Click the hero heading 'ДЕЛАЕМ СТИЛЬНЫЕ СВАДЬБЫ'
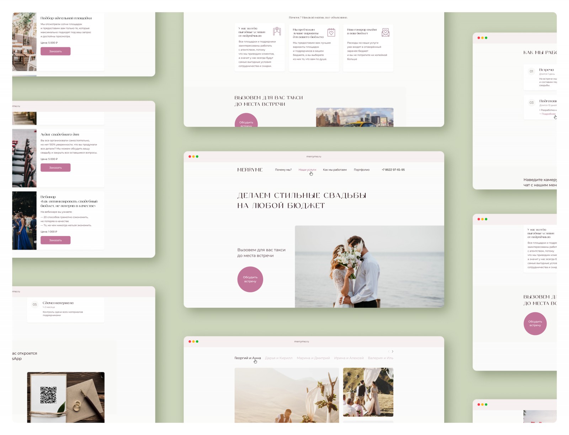Screen dimensions: 569x435 pyautogui.click(x=302, y=195)
